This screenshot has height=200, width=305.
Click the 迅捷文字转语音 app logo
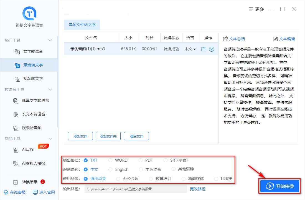(29, 13)
